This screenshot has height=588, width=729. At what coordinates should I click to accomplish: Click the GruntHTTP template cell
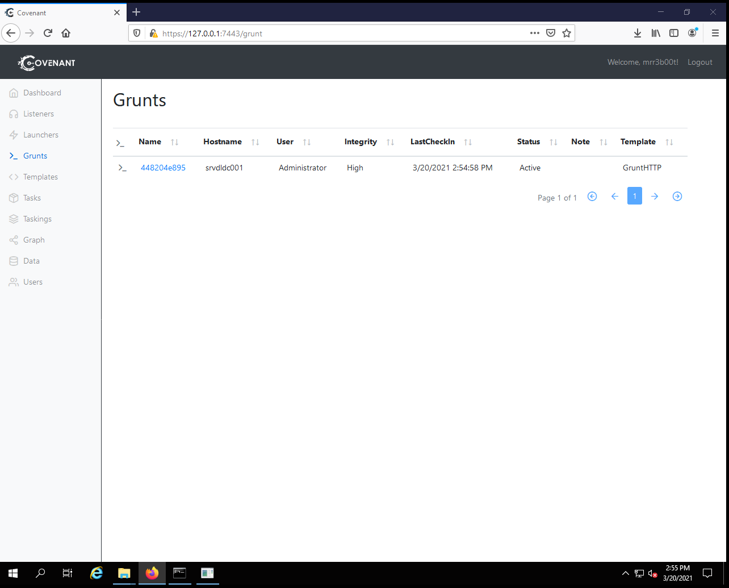click(642, 168)
